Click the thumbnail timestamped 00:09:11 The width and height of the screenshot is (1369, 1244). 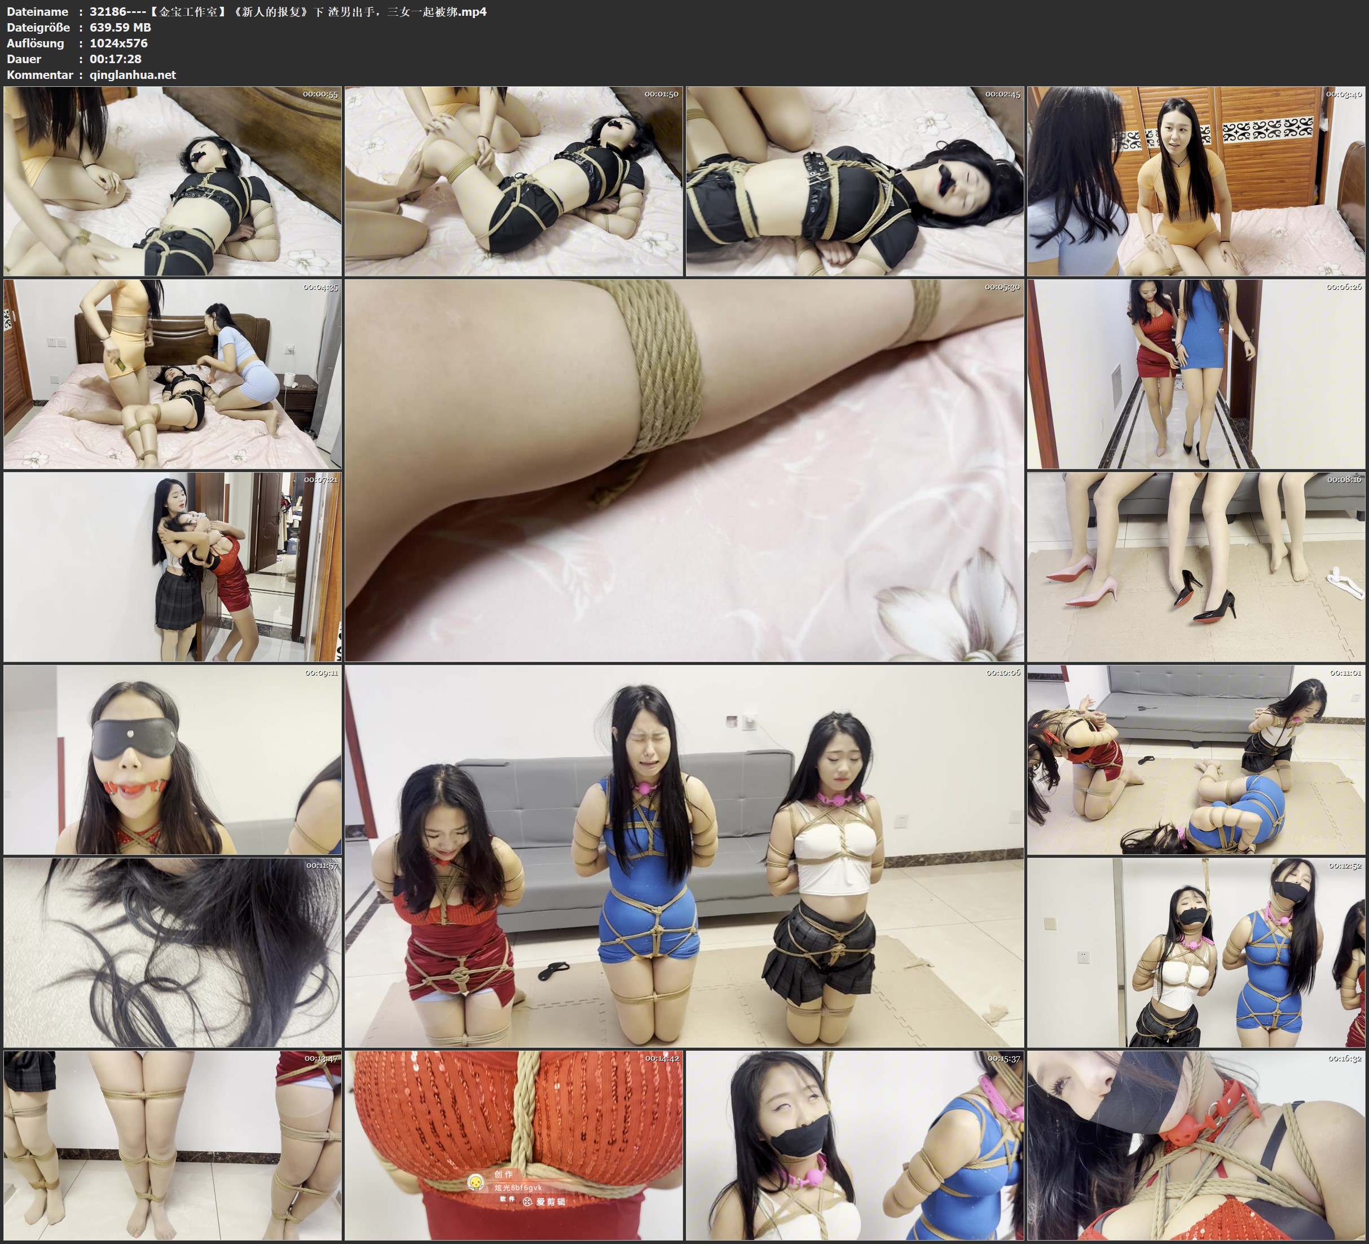tap(173, 759)
